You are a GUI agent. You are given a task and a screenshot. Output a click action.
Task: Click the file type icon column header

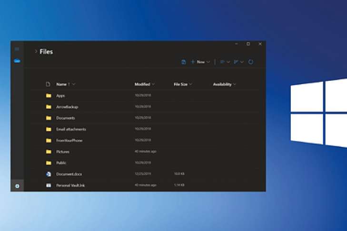click(x=48, y=84)
